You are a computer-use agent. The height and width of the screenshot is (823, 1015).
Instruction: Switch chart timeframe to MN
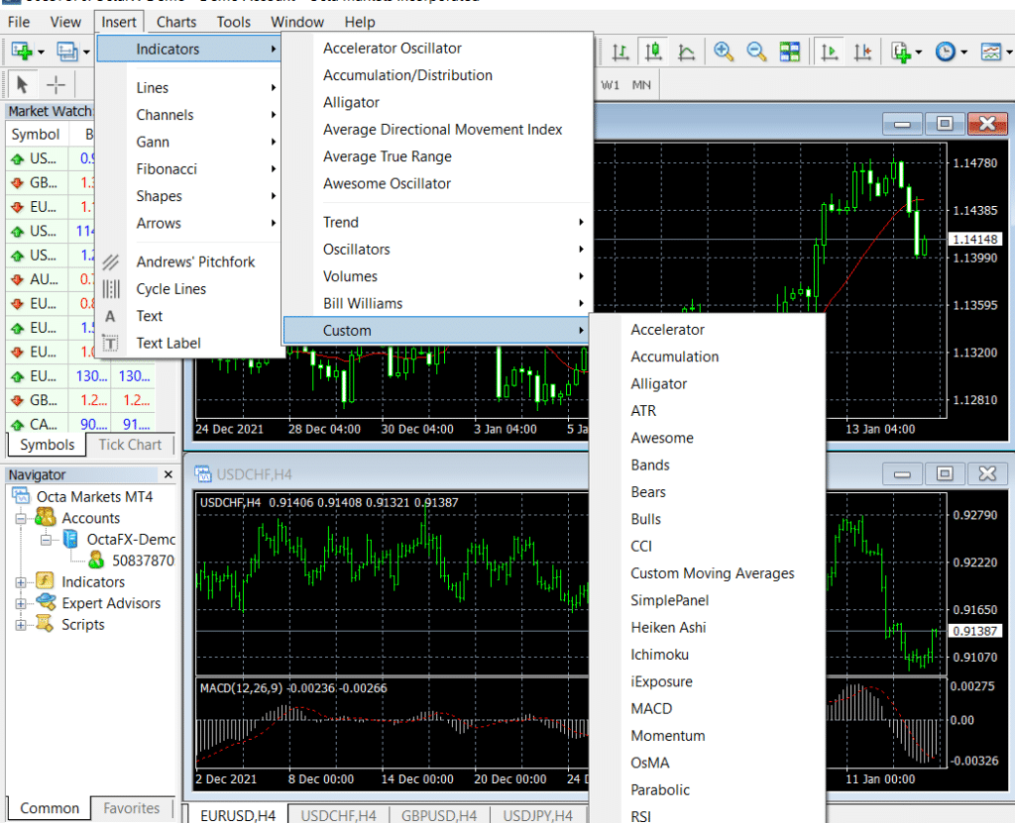coord(640,85)
